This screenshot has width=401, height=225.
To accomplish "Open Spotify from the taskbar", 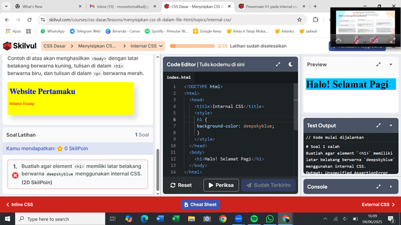I will (x=254, y=219).
